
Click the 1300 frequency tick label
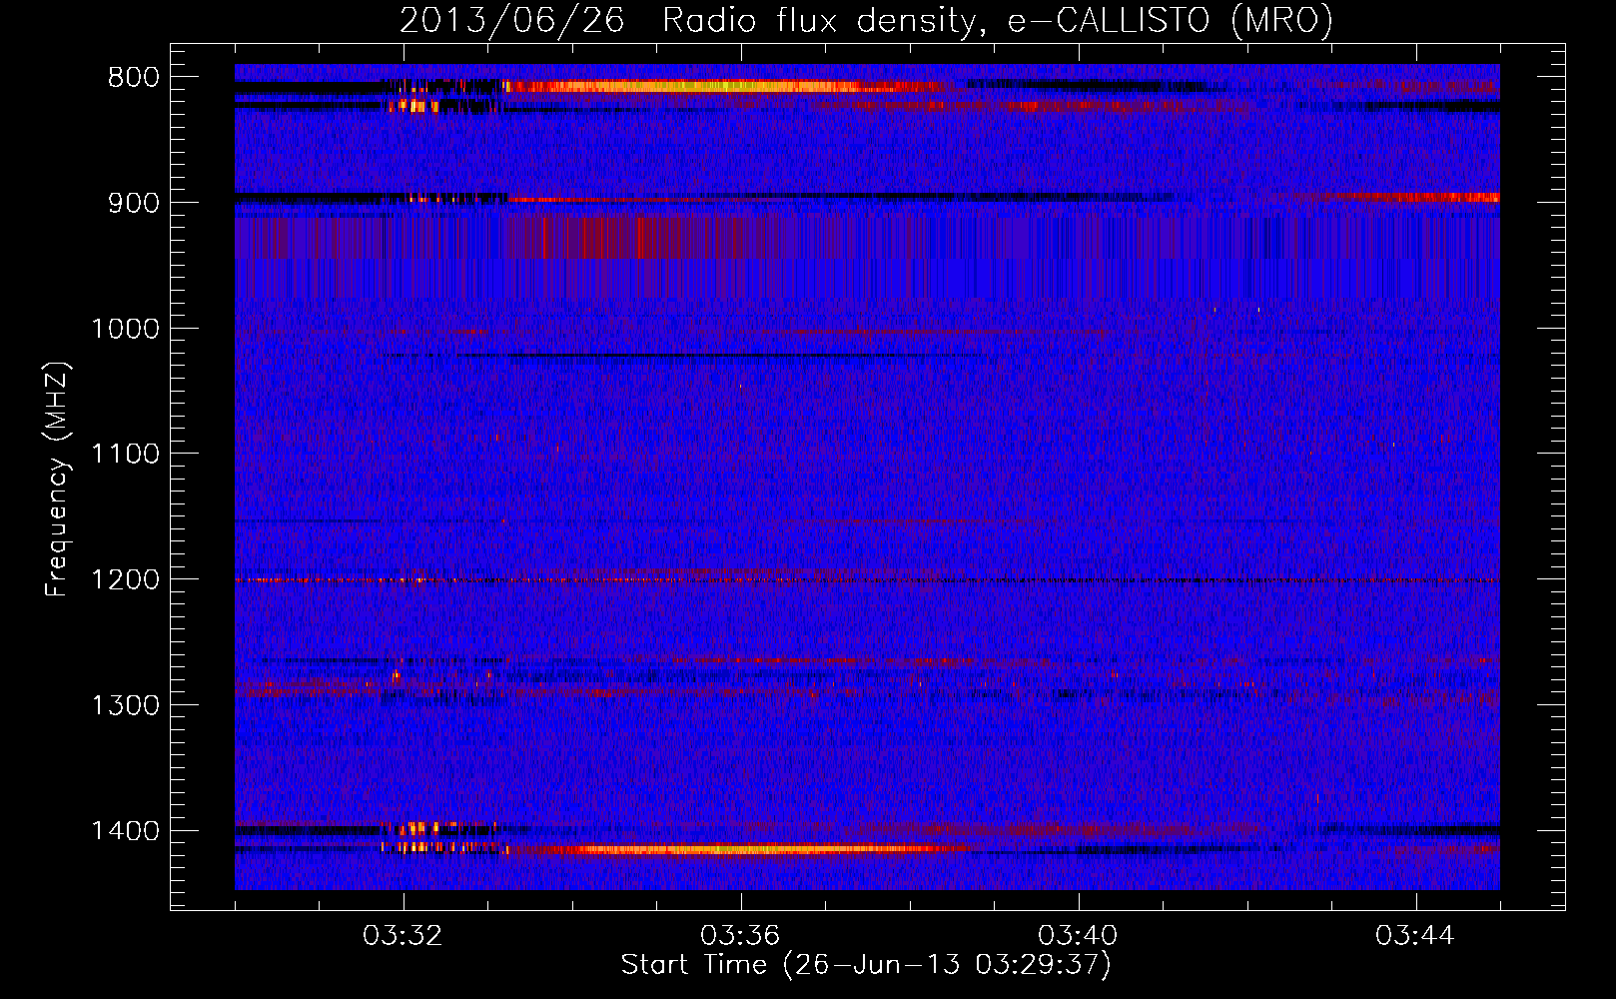click(x=125, y=705)
